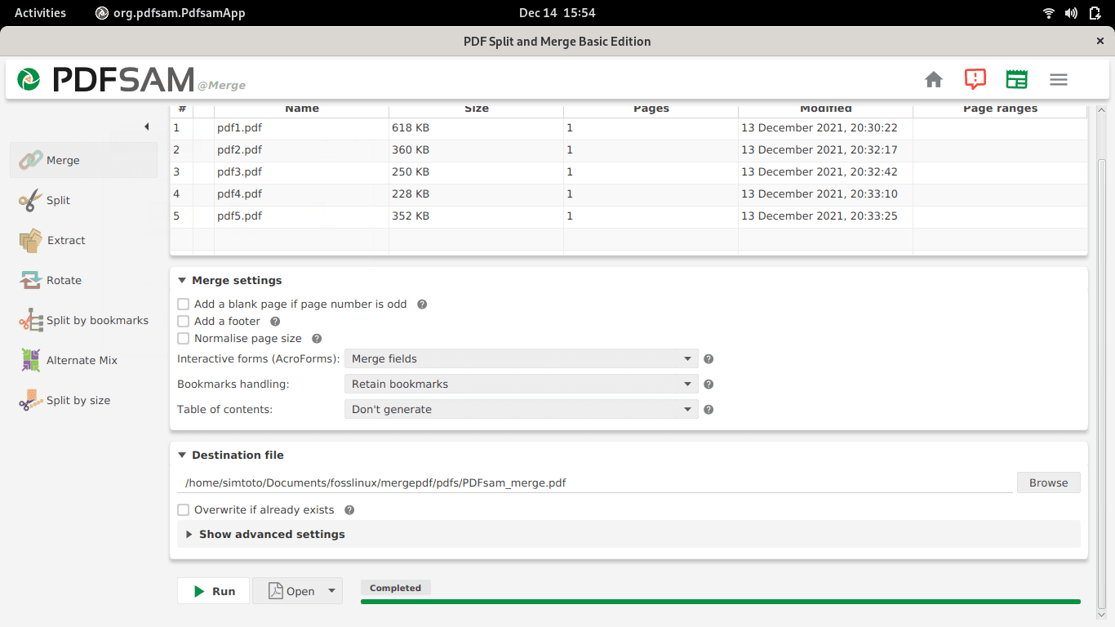
Task: Choose the Rotate tool
Action: [64, 280]
